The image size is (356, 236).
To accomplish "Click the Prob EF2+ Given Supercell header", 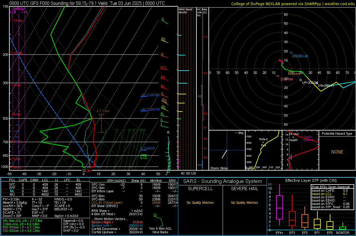I will pyautogui.click(x=330, y=187).
